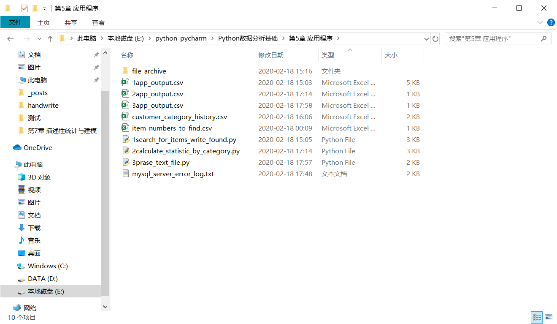Navigate to Python数据分析基础 in the breadcrumb
The width and height of the screenshot is (557, 324).
(248, 38)
